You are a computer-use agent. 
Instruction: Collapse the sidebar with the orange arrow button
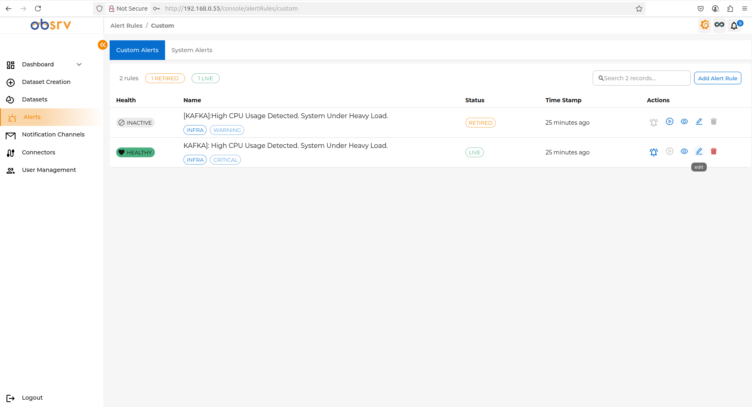[103, 45]
